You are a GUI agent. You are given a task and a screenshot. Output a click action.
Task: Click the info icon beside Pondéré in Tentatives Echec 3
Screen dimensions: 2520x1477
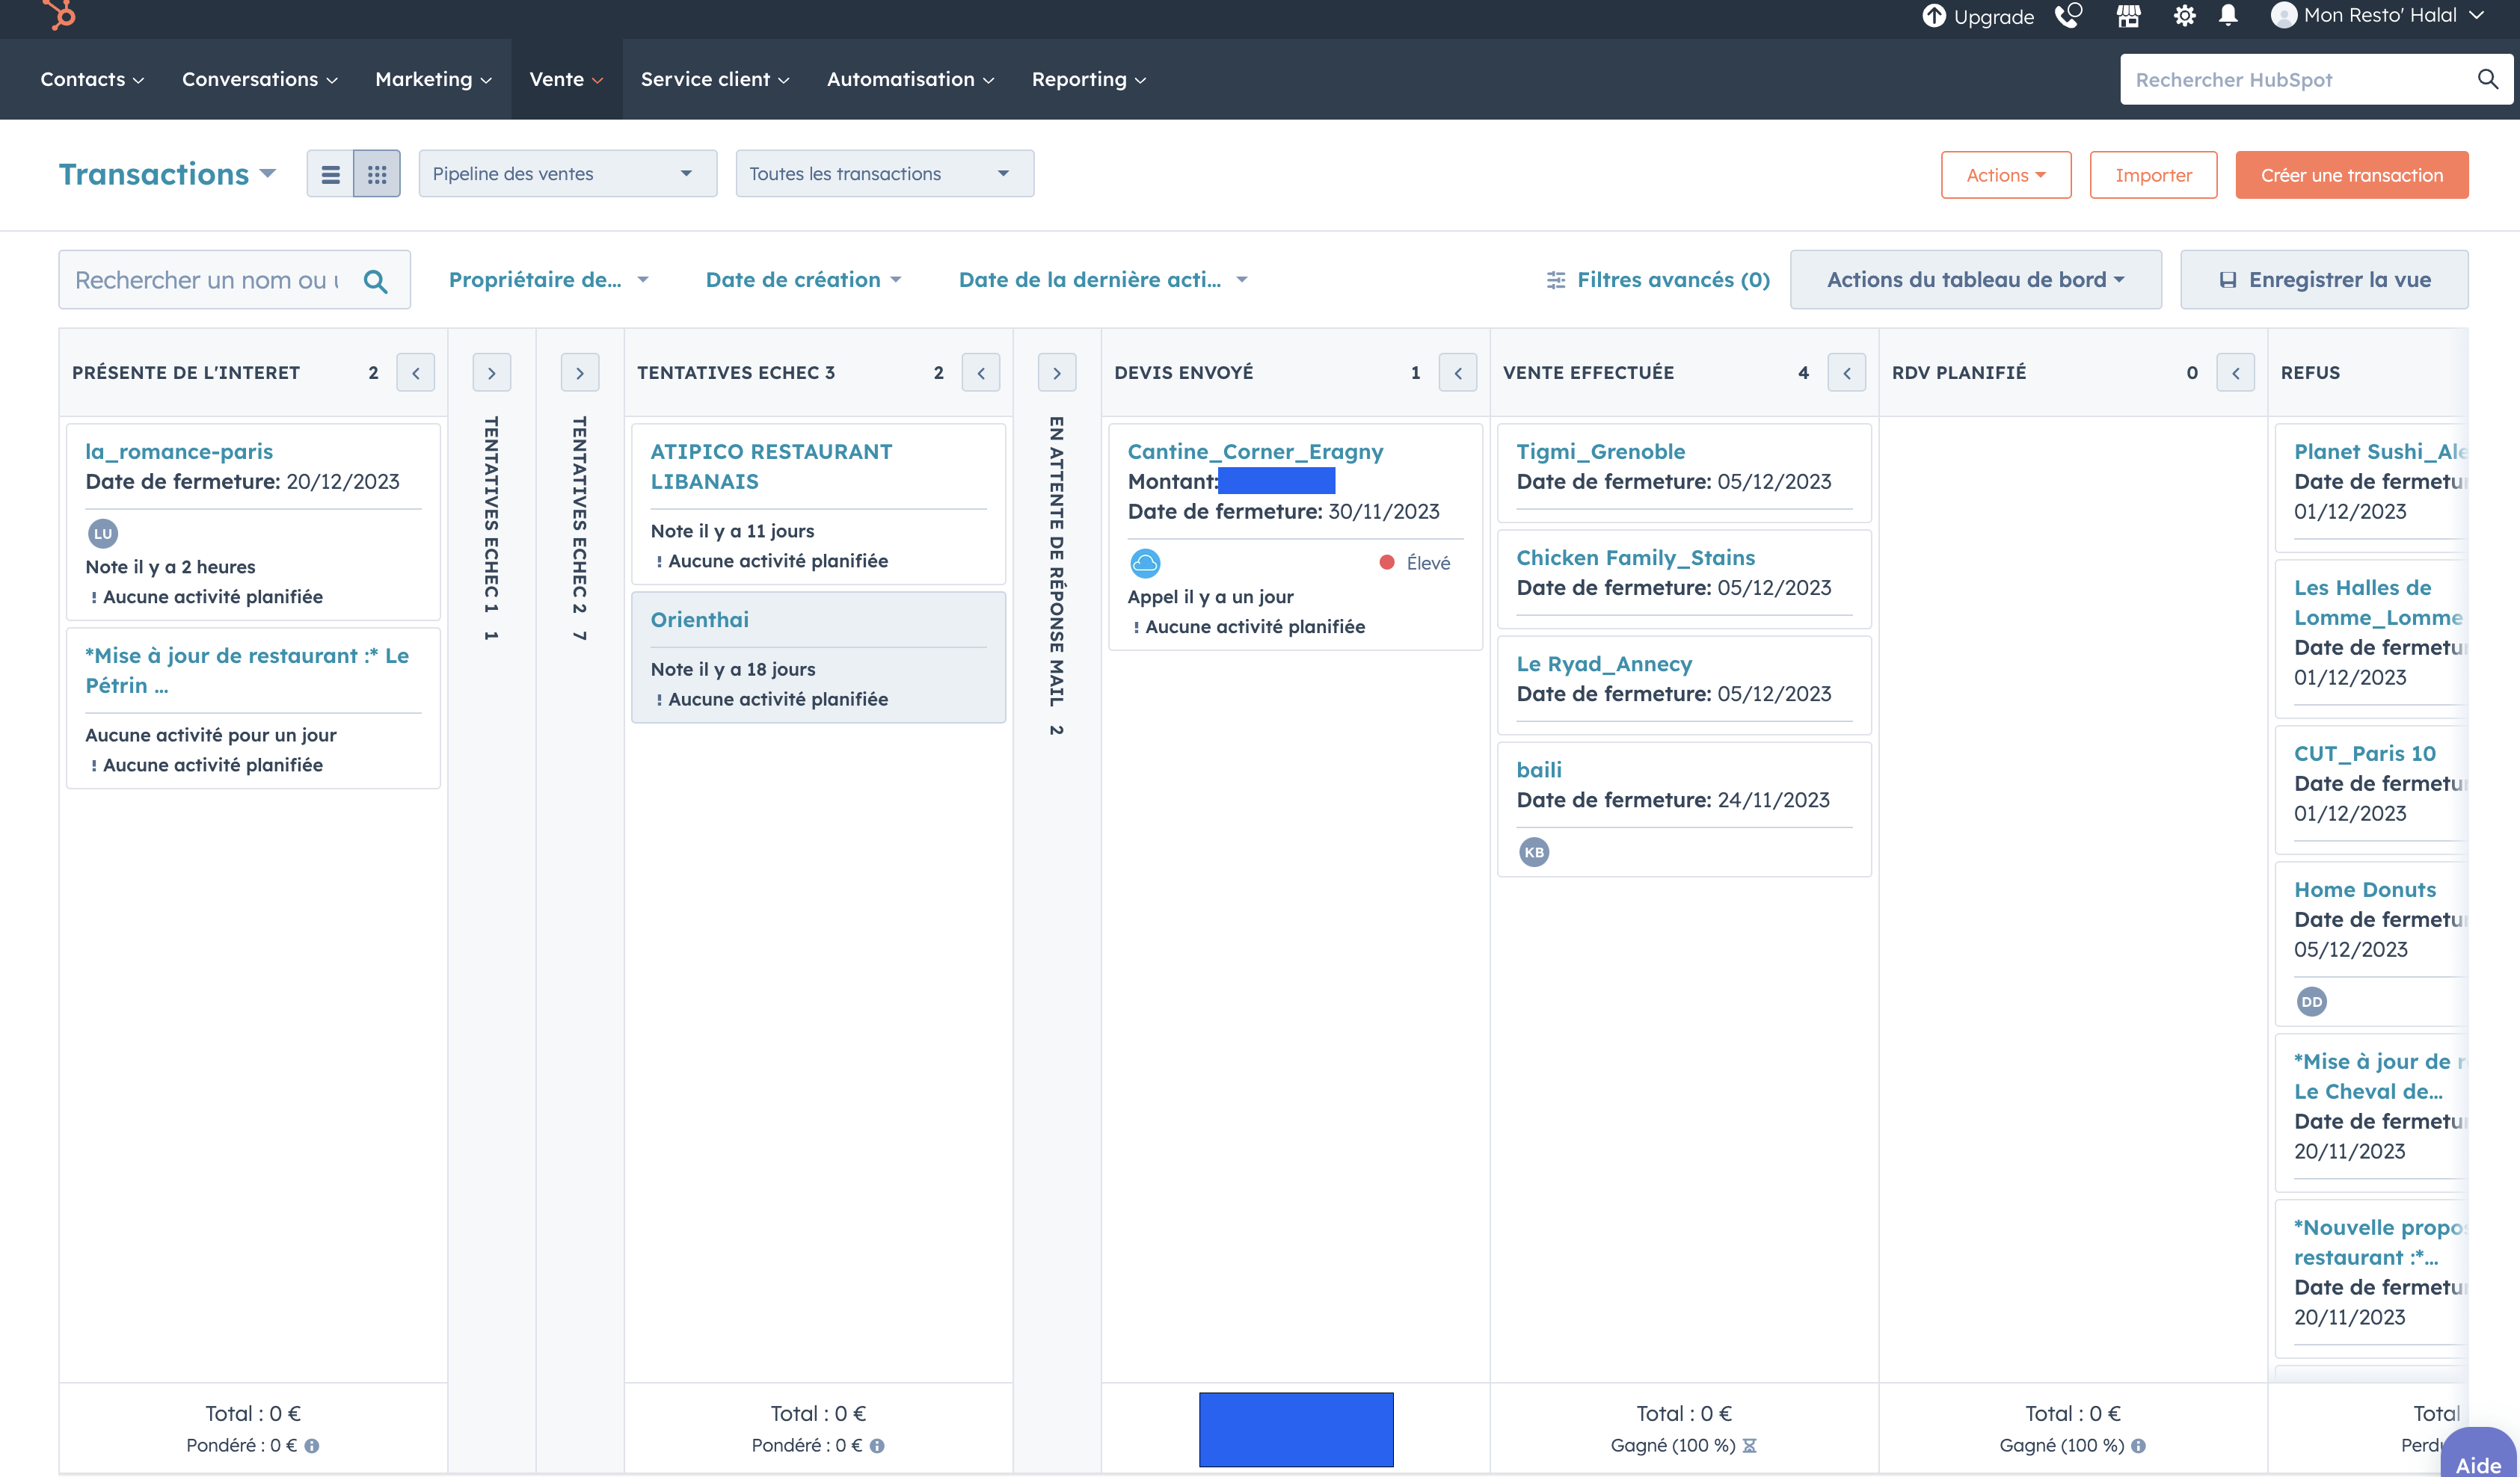click(x=877, y=1446)
